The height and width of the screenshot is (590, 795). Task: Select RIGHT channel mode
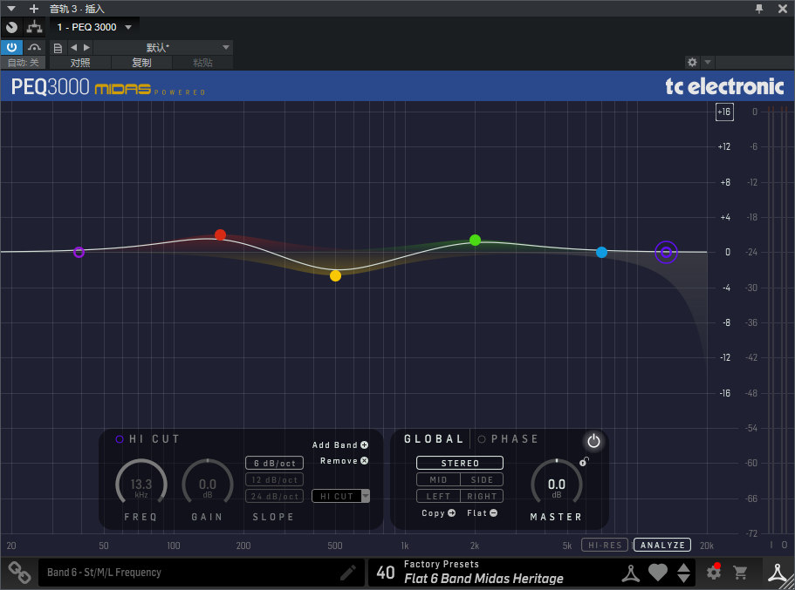point(482,496)
